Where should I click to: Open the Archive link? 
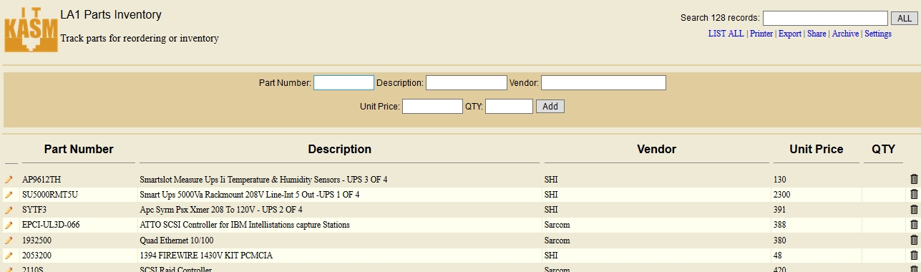tap(845, 34)
